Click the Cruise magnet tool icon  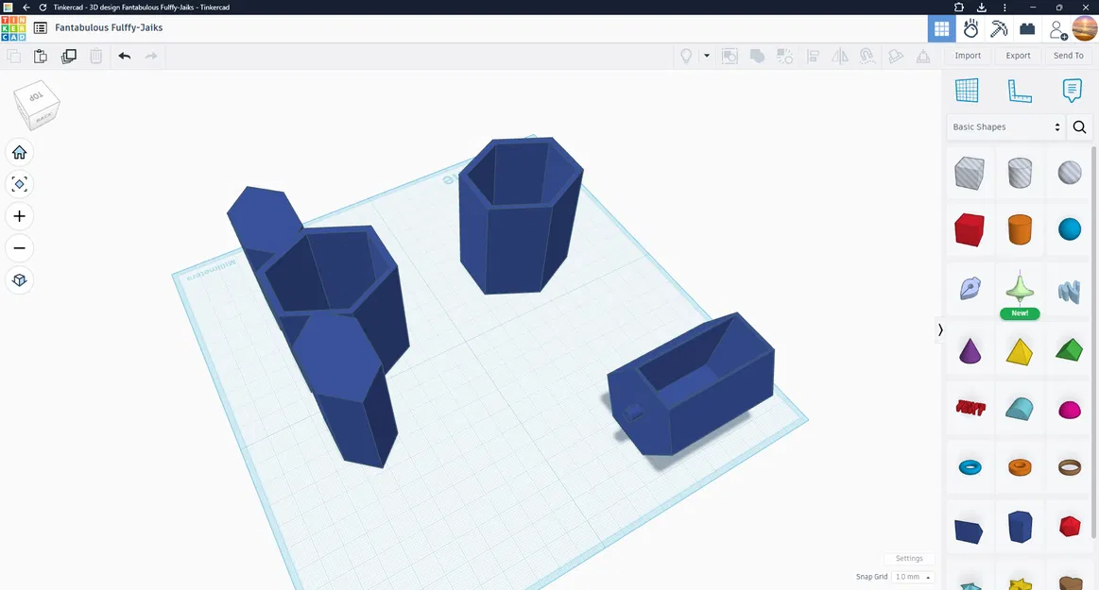coord(867,56)
